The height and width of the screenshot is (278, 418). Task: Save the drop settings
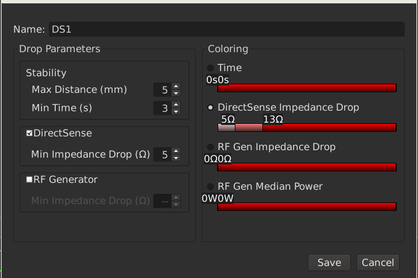point(329,263)
